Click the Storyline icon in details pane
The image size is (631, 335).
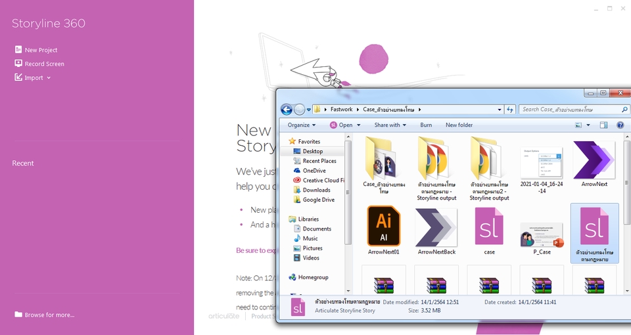(x=298, y=307)
